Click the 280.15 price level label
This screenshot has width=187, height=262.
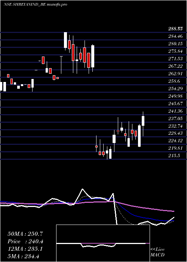[x=175, y=44]
